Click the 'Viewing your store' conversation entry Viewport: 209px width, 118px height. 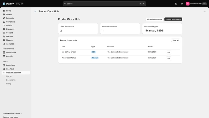[x=10, y=117]
